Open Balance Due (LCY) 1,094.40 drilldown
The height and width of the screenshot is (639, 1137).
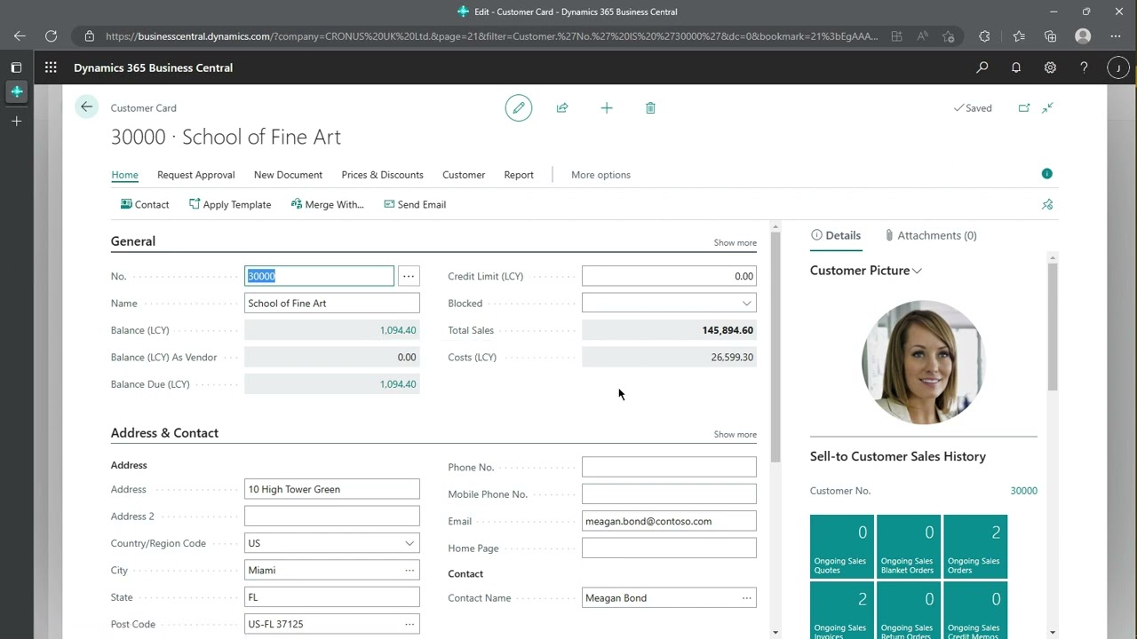(398, 384)
